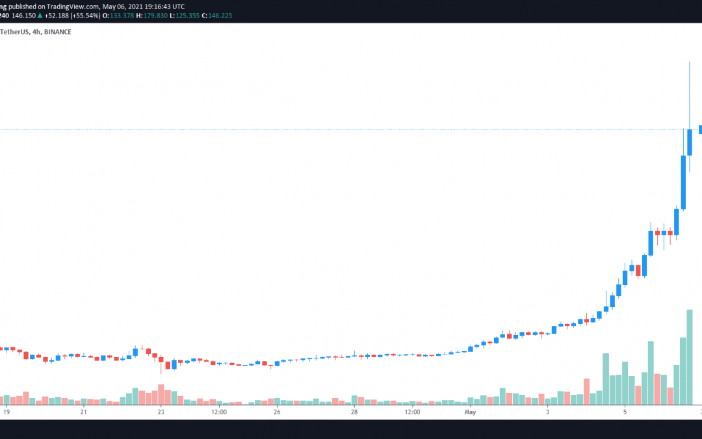Click the '21' date label on time axis

(83, 412)
